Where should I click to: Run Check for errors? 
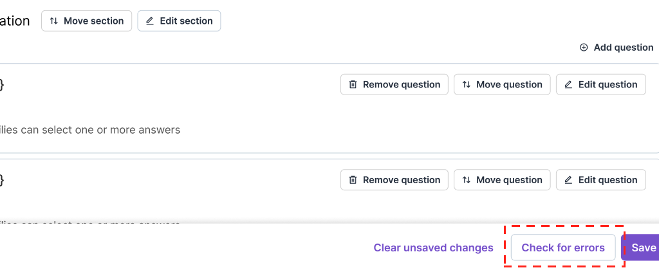pyautogui.click(x=563, y=248)
